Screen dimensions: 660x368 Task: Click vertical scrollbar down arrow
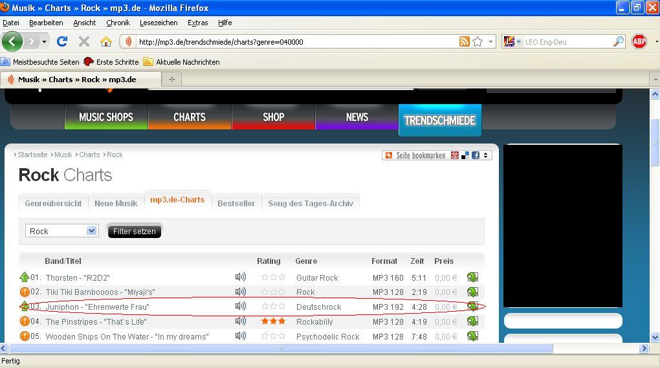tap(655, 337)
